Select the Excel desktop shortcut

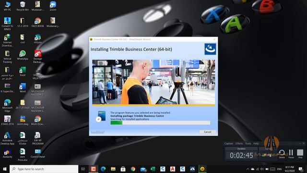[x=23, y=72]
